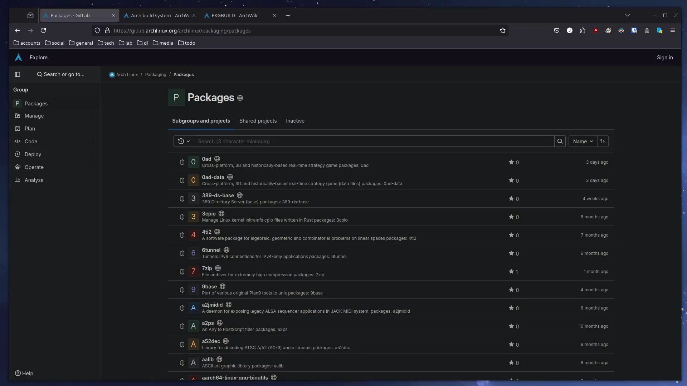687x386 pixels.
Task: Click the avatar tile for a52dec
Action: click(x=193, y=344)
